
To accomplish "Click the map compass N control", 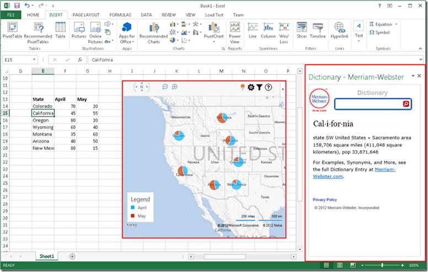I will 142,87.
